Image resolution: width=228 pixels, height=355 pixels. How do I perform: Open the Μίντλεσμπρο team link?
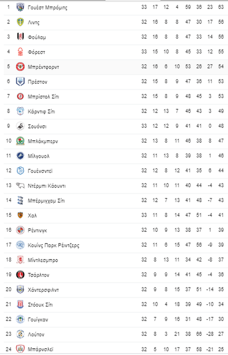pos(43,260)
